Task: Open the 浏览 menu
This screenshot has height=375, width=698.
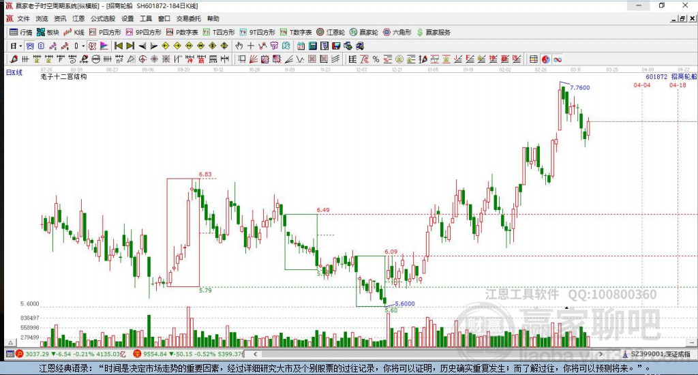Action: pyautogui.click(x=42, y=18)
